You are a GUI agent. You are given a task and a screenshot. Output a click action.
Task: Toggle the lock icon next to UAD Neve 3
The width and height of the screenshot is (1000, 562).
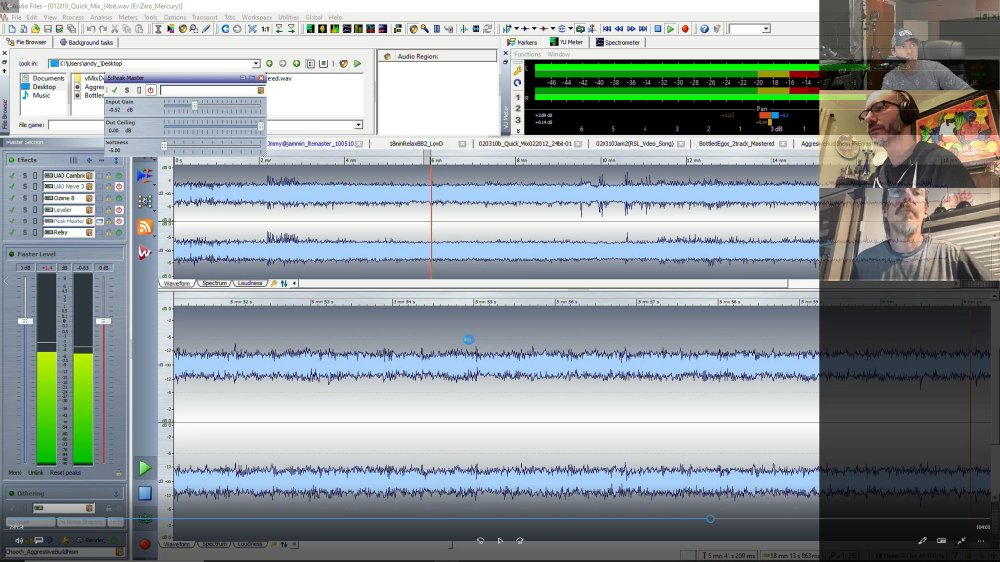108,186
